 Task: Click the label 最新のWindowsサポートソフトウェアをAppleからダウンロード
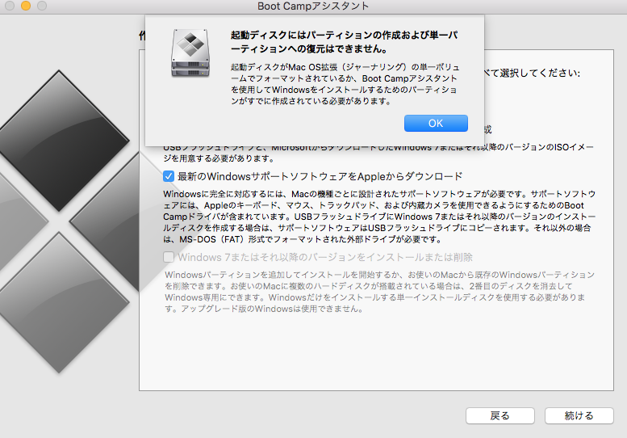[x=320, y=176]
